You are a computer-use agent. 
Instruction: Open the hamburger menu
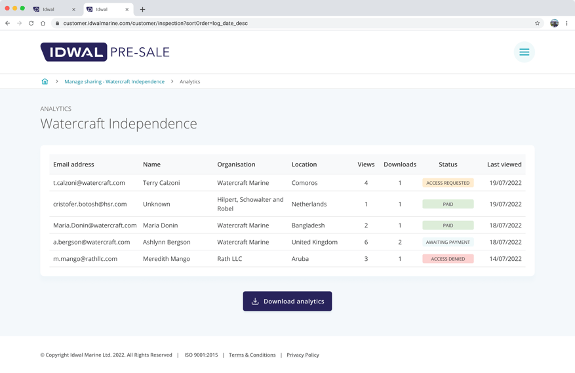point(524,52)
